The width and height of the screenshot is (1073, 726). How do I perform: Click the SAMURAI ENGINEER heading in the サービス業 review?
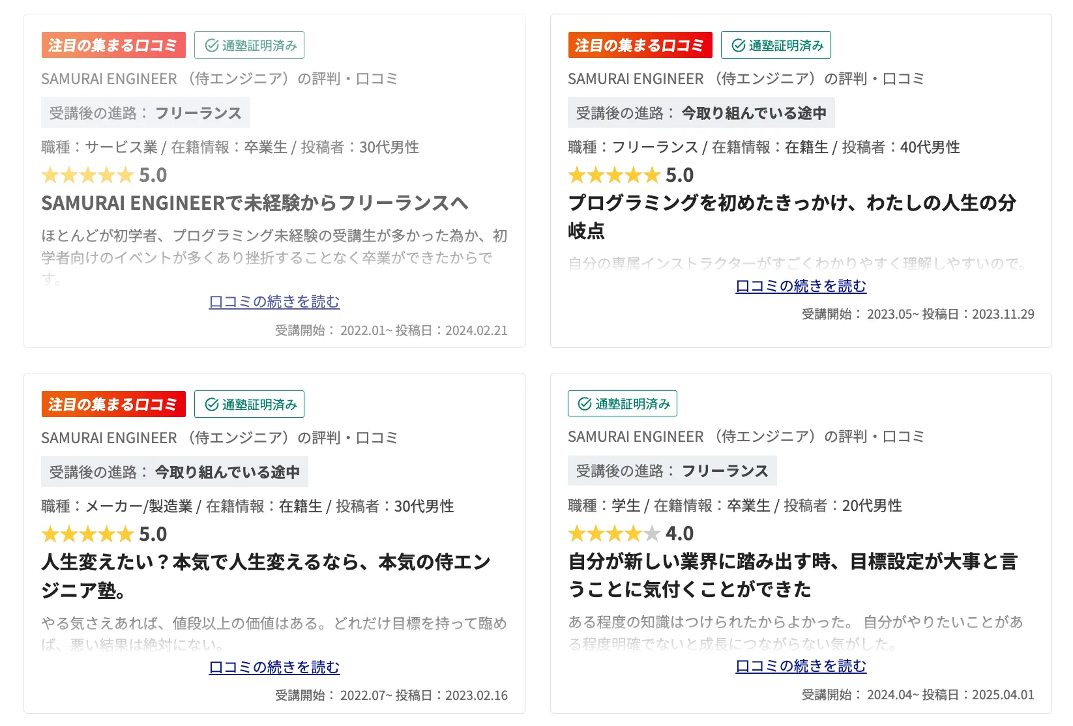click(x=220, y=79)
